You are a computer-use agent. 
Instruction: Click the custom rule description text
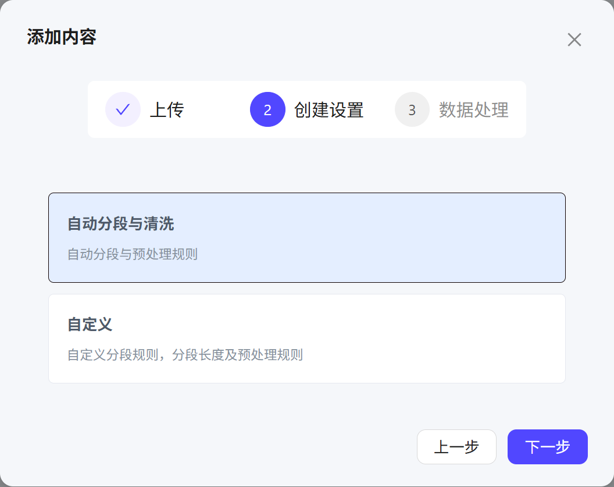pos(185,355)
